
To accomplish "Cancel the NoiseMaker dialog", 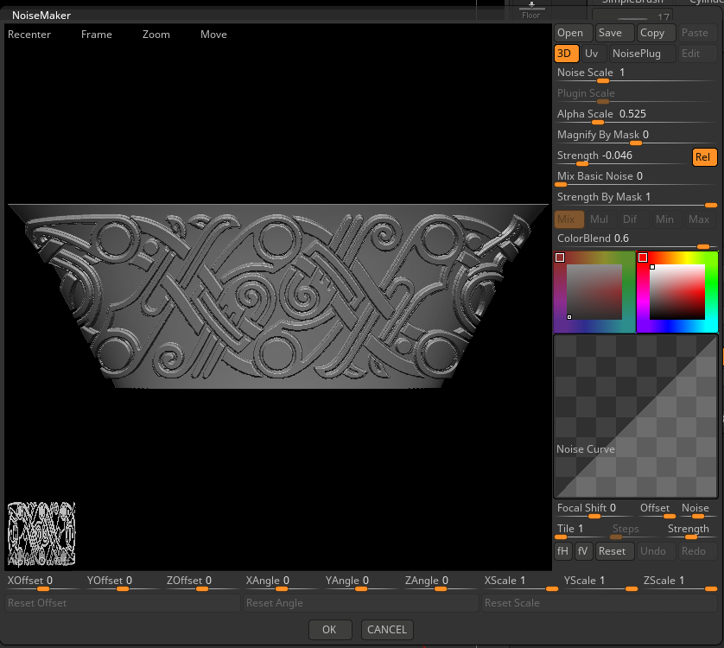I will (387, 630).
